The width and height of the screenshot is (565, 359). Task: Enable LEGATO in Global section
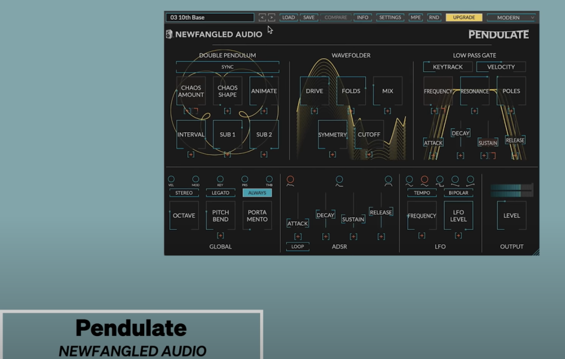click(220, 192)
